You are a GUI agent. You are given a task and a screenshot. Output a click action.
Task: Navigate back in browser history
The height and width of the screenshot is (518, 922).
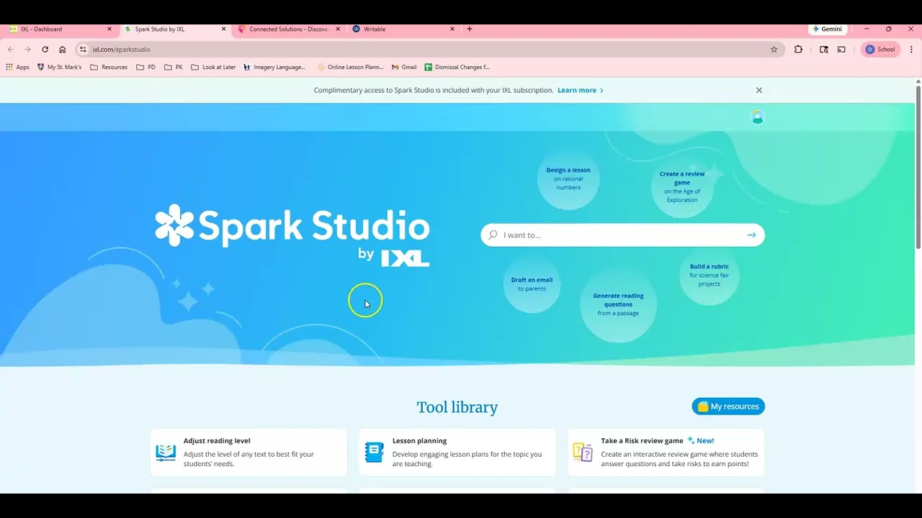click(10, 50)
